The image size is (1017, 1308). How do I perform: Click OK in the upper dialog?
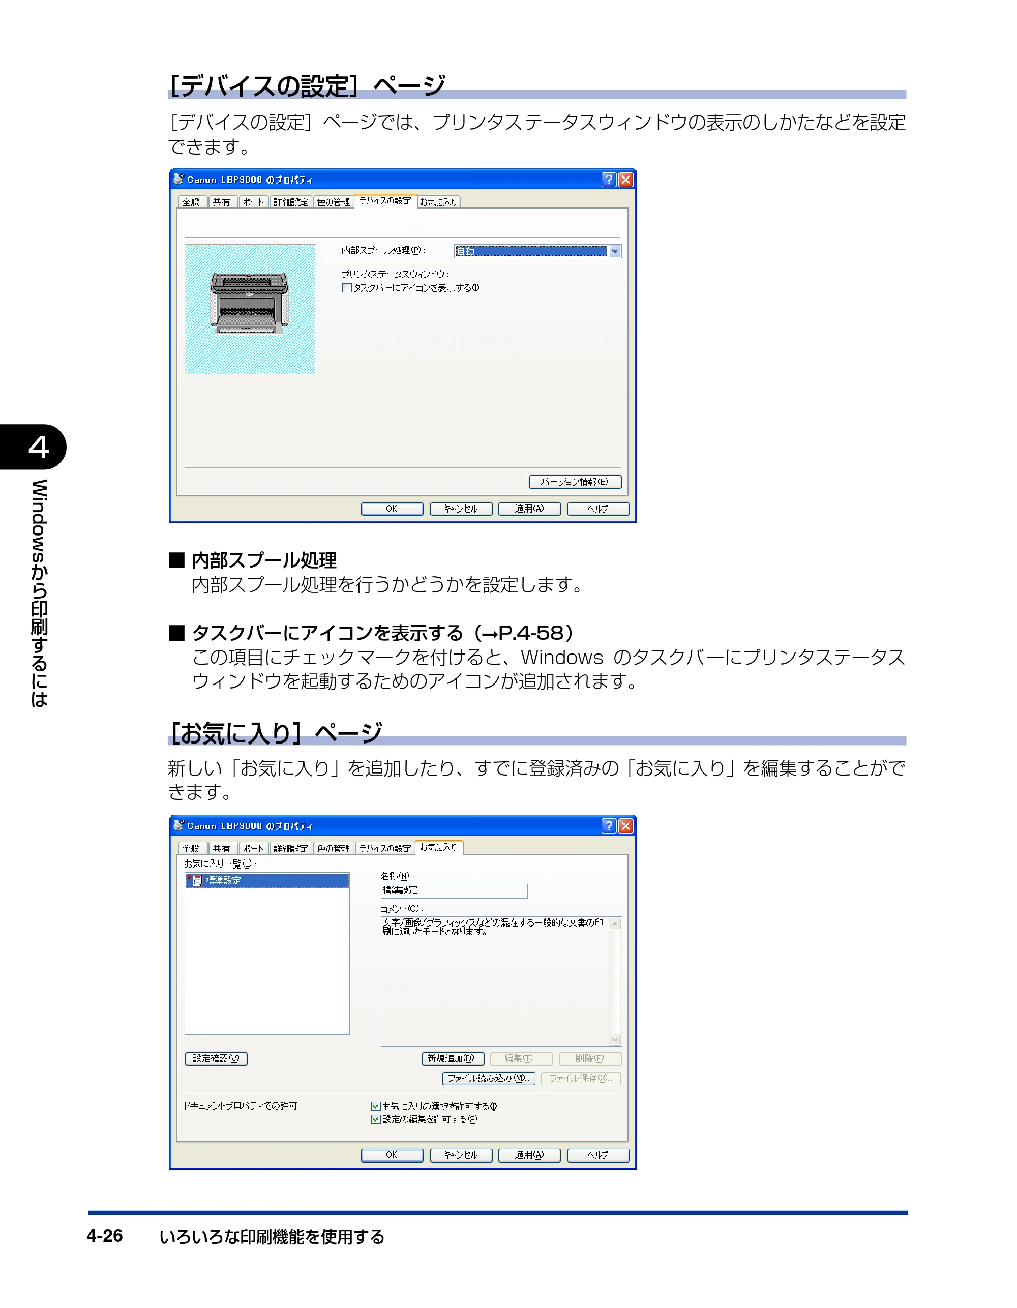[x=392, y=509]
